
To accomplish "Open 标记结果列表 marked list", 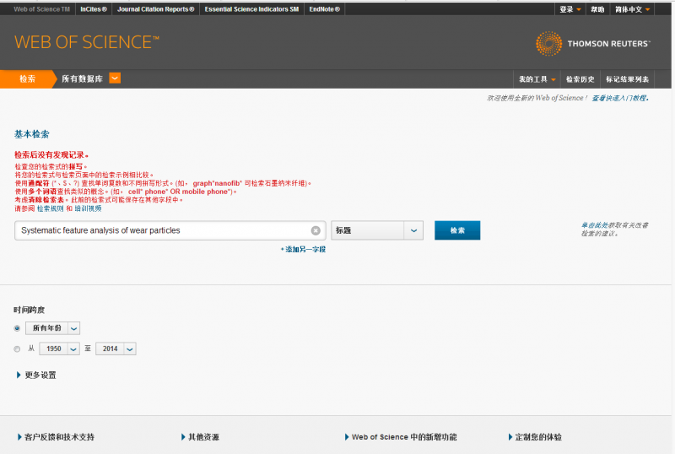I will pyautogui.click(x=627, y=79).
